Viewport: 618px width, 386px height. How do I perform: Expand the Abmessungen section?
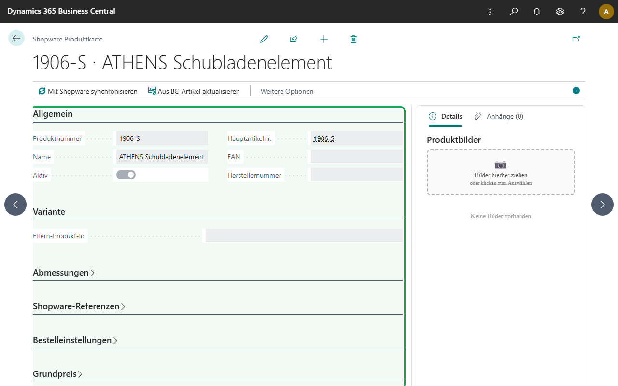click(x=63, y=272)
